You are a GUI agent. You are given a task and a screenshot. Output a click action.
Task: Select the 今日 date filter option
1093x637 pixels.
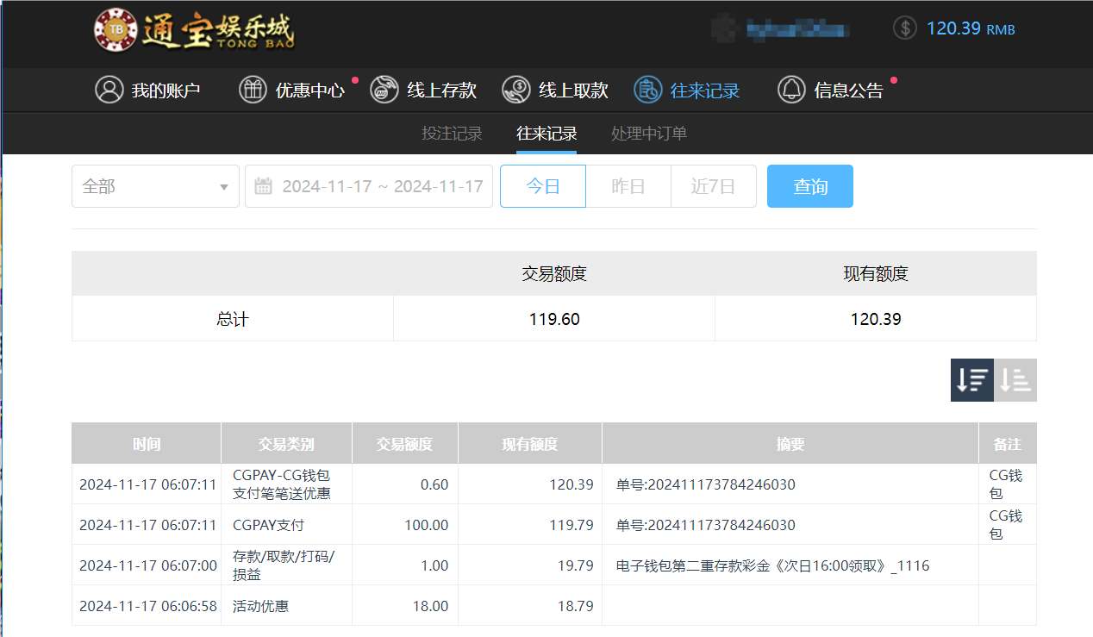[x=542, y=185]
